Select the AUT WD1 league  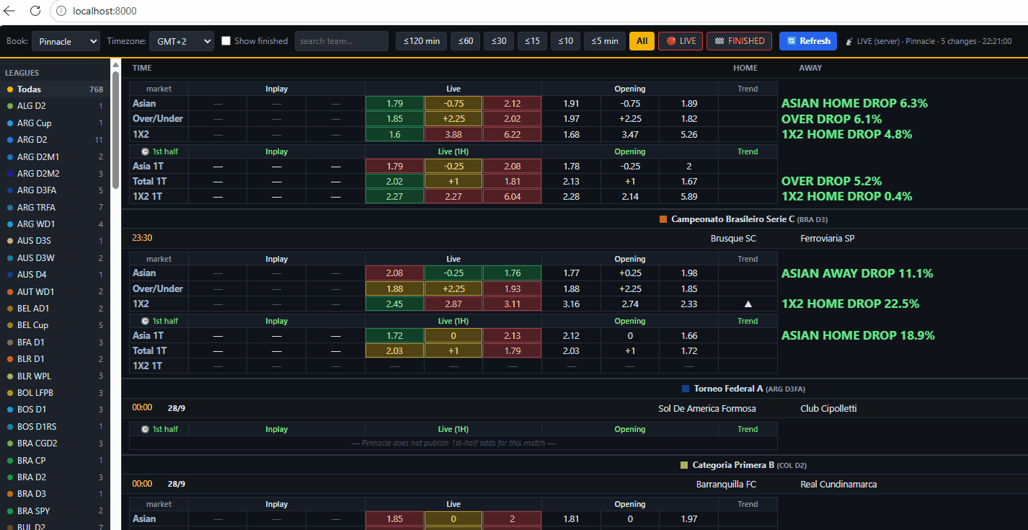pyautogui.click(x=56, y=292)
